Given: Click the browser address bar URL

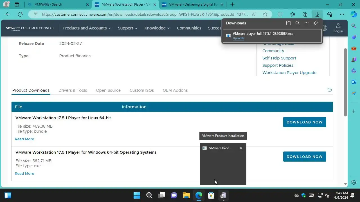Looking at the screenshot, I should [145, 14].
